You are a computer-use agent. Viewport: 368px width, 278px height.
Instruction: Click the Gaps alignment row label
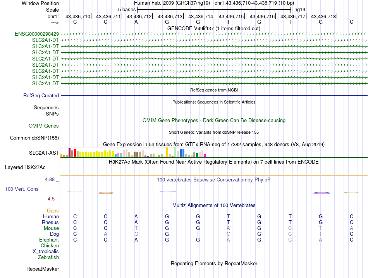pyautogui.click(x=53, y=211)
